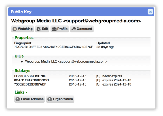163x116 pixels.
Task: Click the Organization count badge
Action: (50, 99)
